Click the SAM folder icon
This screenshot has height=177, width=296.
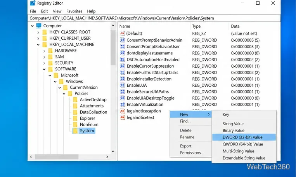(50, 57)
